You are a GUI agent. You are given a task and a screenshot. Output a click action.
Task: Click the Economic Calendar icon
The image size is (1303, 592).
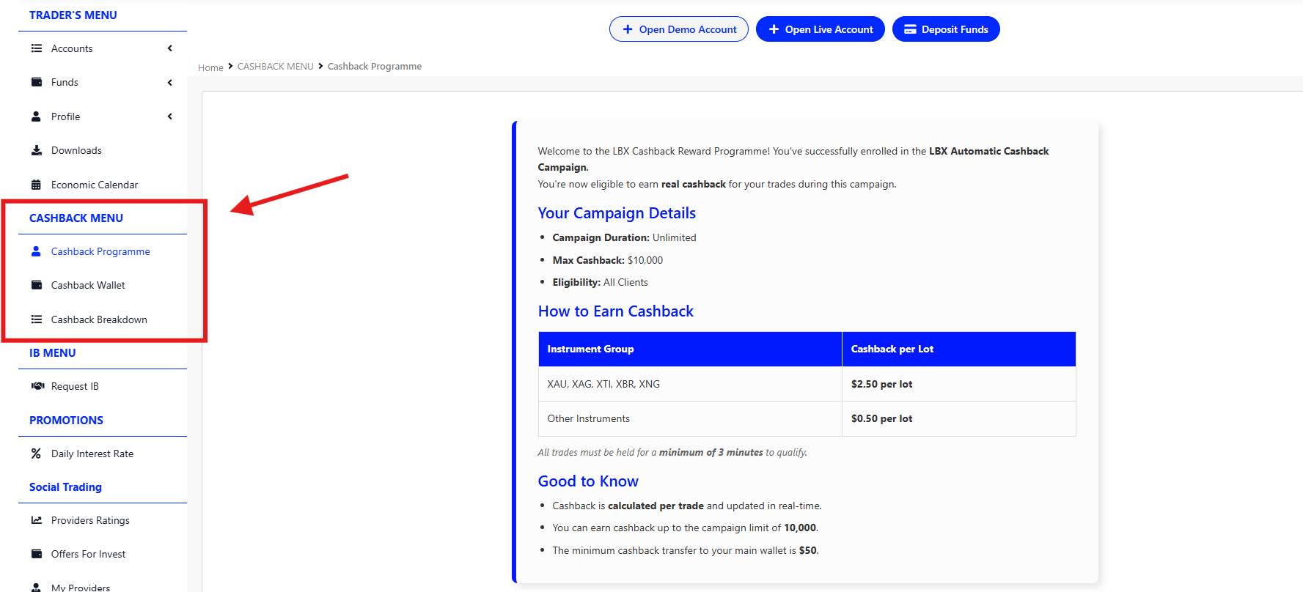(37, 185)
